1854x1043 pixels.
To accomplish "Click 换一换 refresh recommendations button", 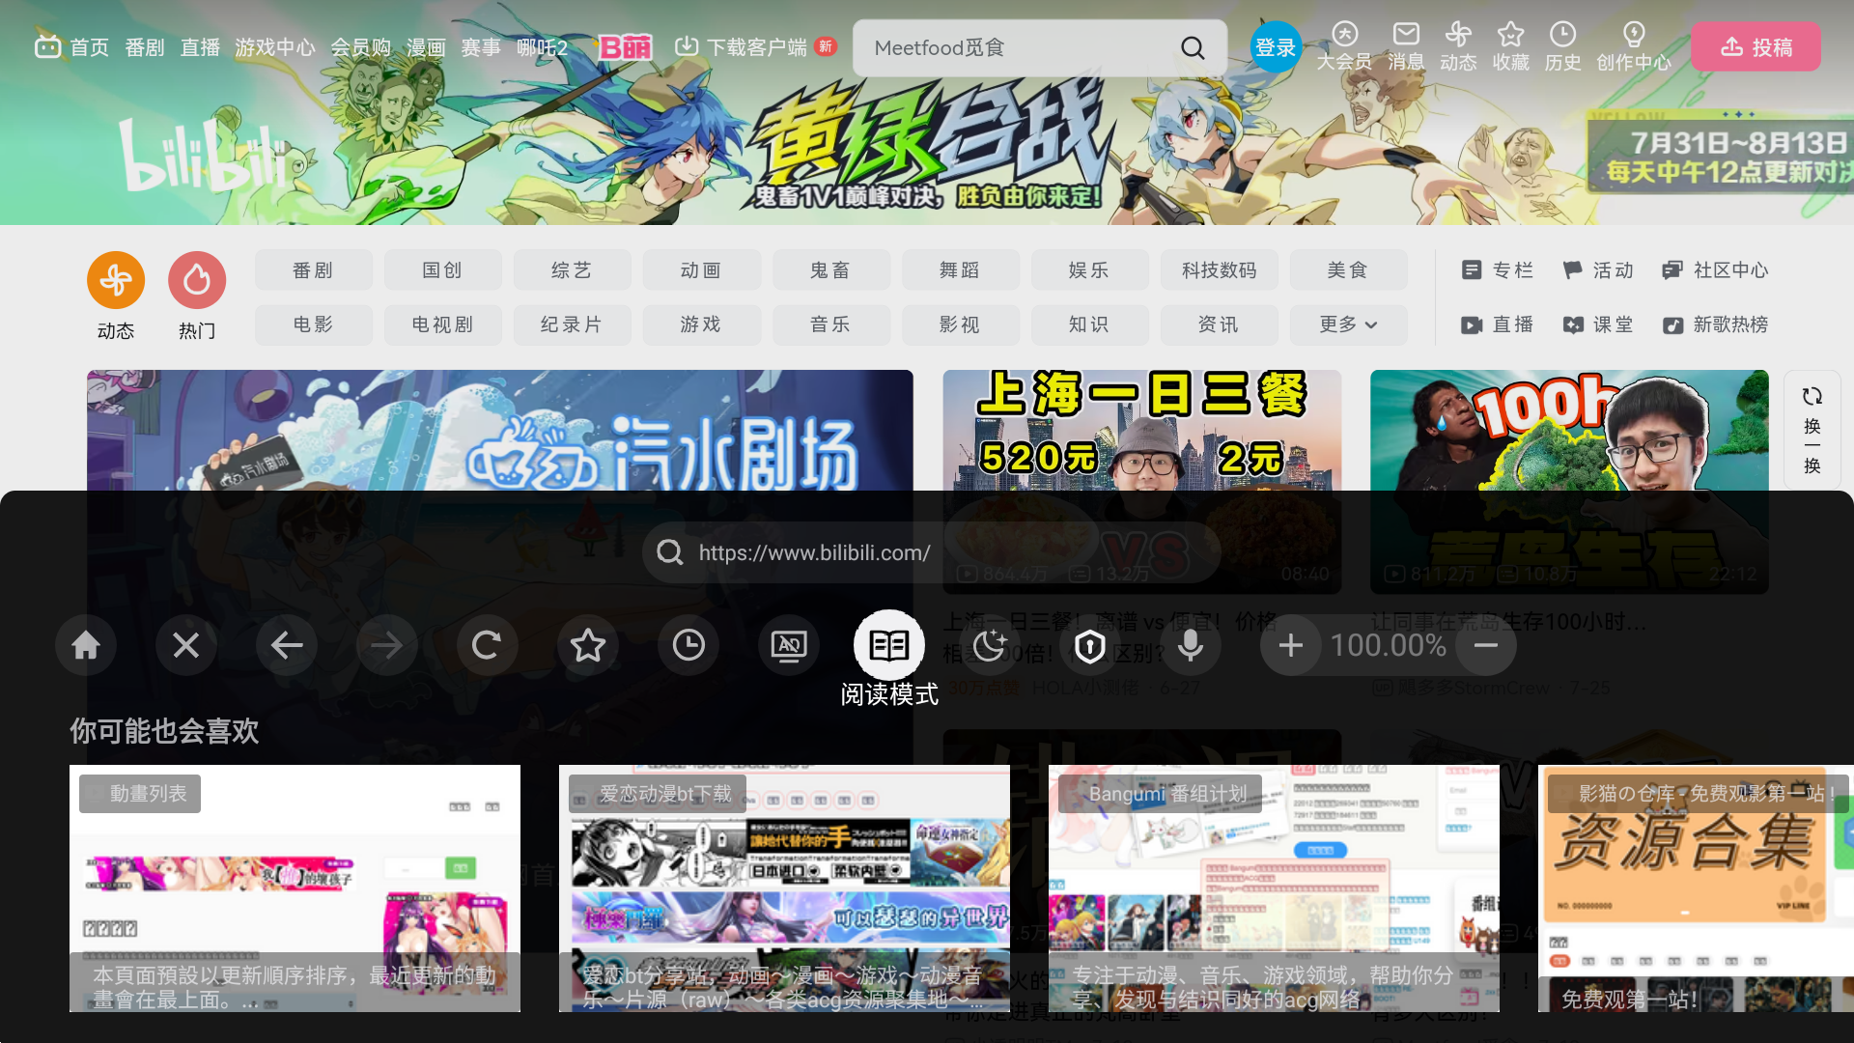I will click(x=1812, y=429).
